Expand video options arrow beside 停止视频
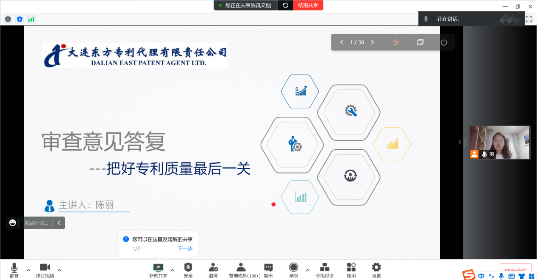Viewport: 537px width, 280px height. pyautogui.click(x=59, y=270)
